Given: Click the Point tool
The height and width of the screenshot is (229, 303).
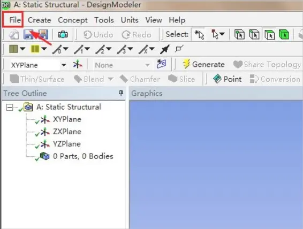Looking at the screenshot, I should tap(227, 79).
